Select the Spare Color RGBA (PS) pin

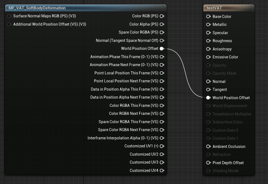click(162, 32)
